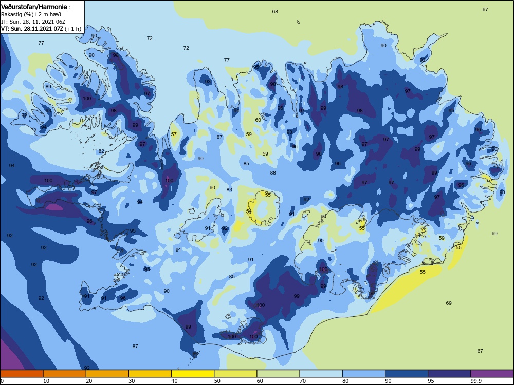Select the "88" humidity value on the map

(273, 172)
